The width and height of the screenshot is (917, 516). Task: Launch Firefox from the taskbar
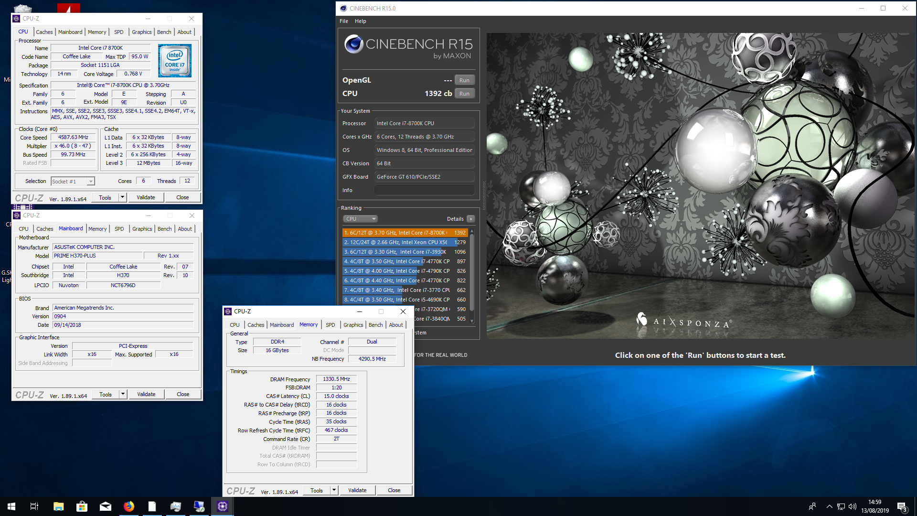[x=129, y=506]
